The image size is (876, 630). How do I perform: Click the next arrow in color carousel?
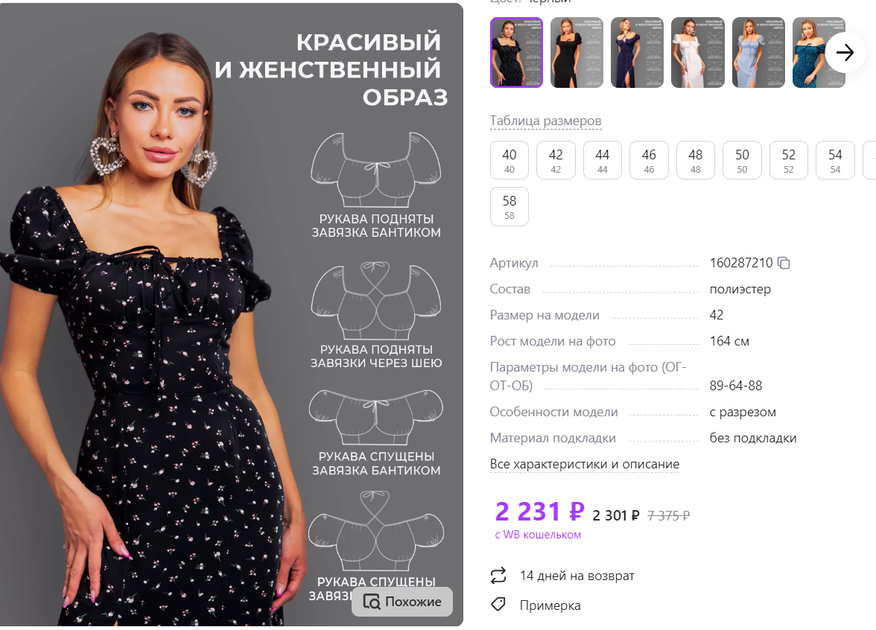point(845,52)
